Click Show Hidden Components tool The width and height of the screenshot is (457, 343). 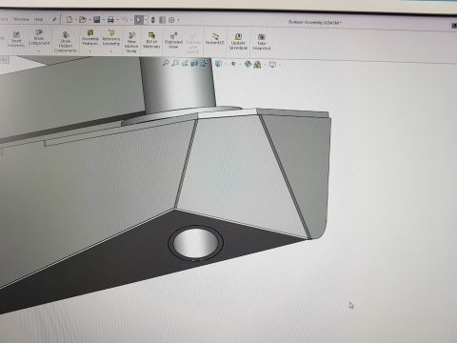coord(66,42)
